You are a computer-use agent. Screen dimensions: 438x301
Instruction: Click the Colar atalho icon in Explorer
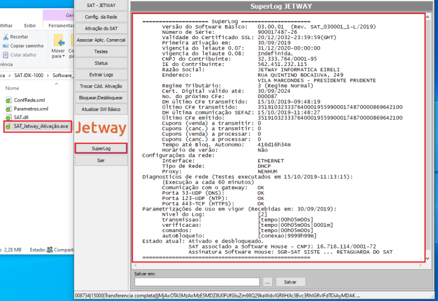click(x=6, y=55)
